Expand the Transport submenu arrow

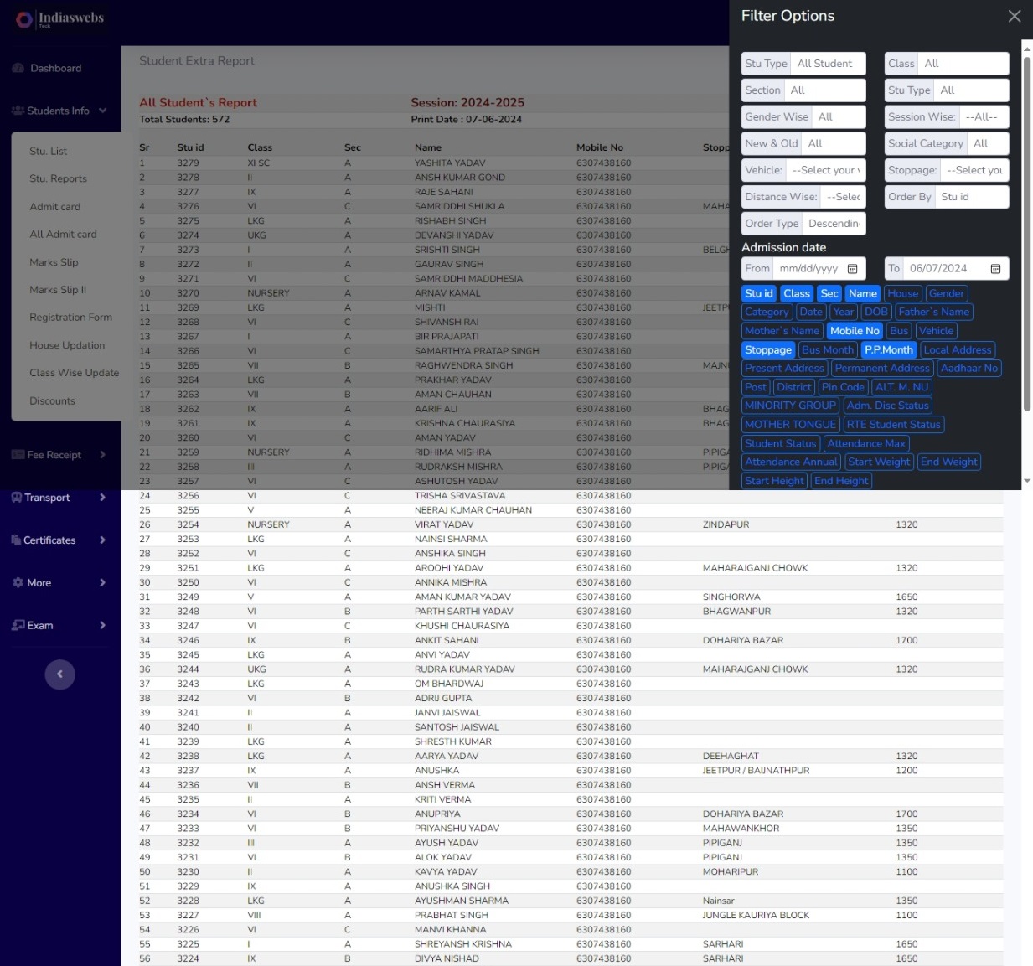point(103,498)
